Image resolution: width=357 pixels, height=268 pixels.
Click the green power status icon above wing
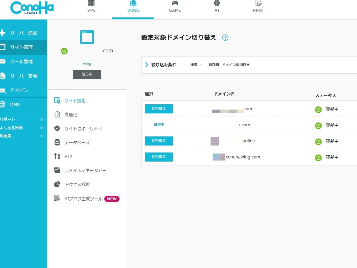point(64,51)
